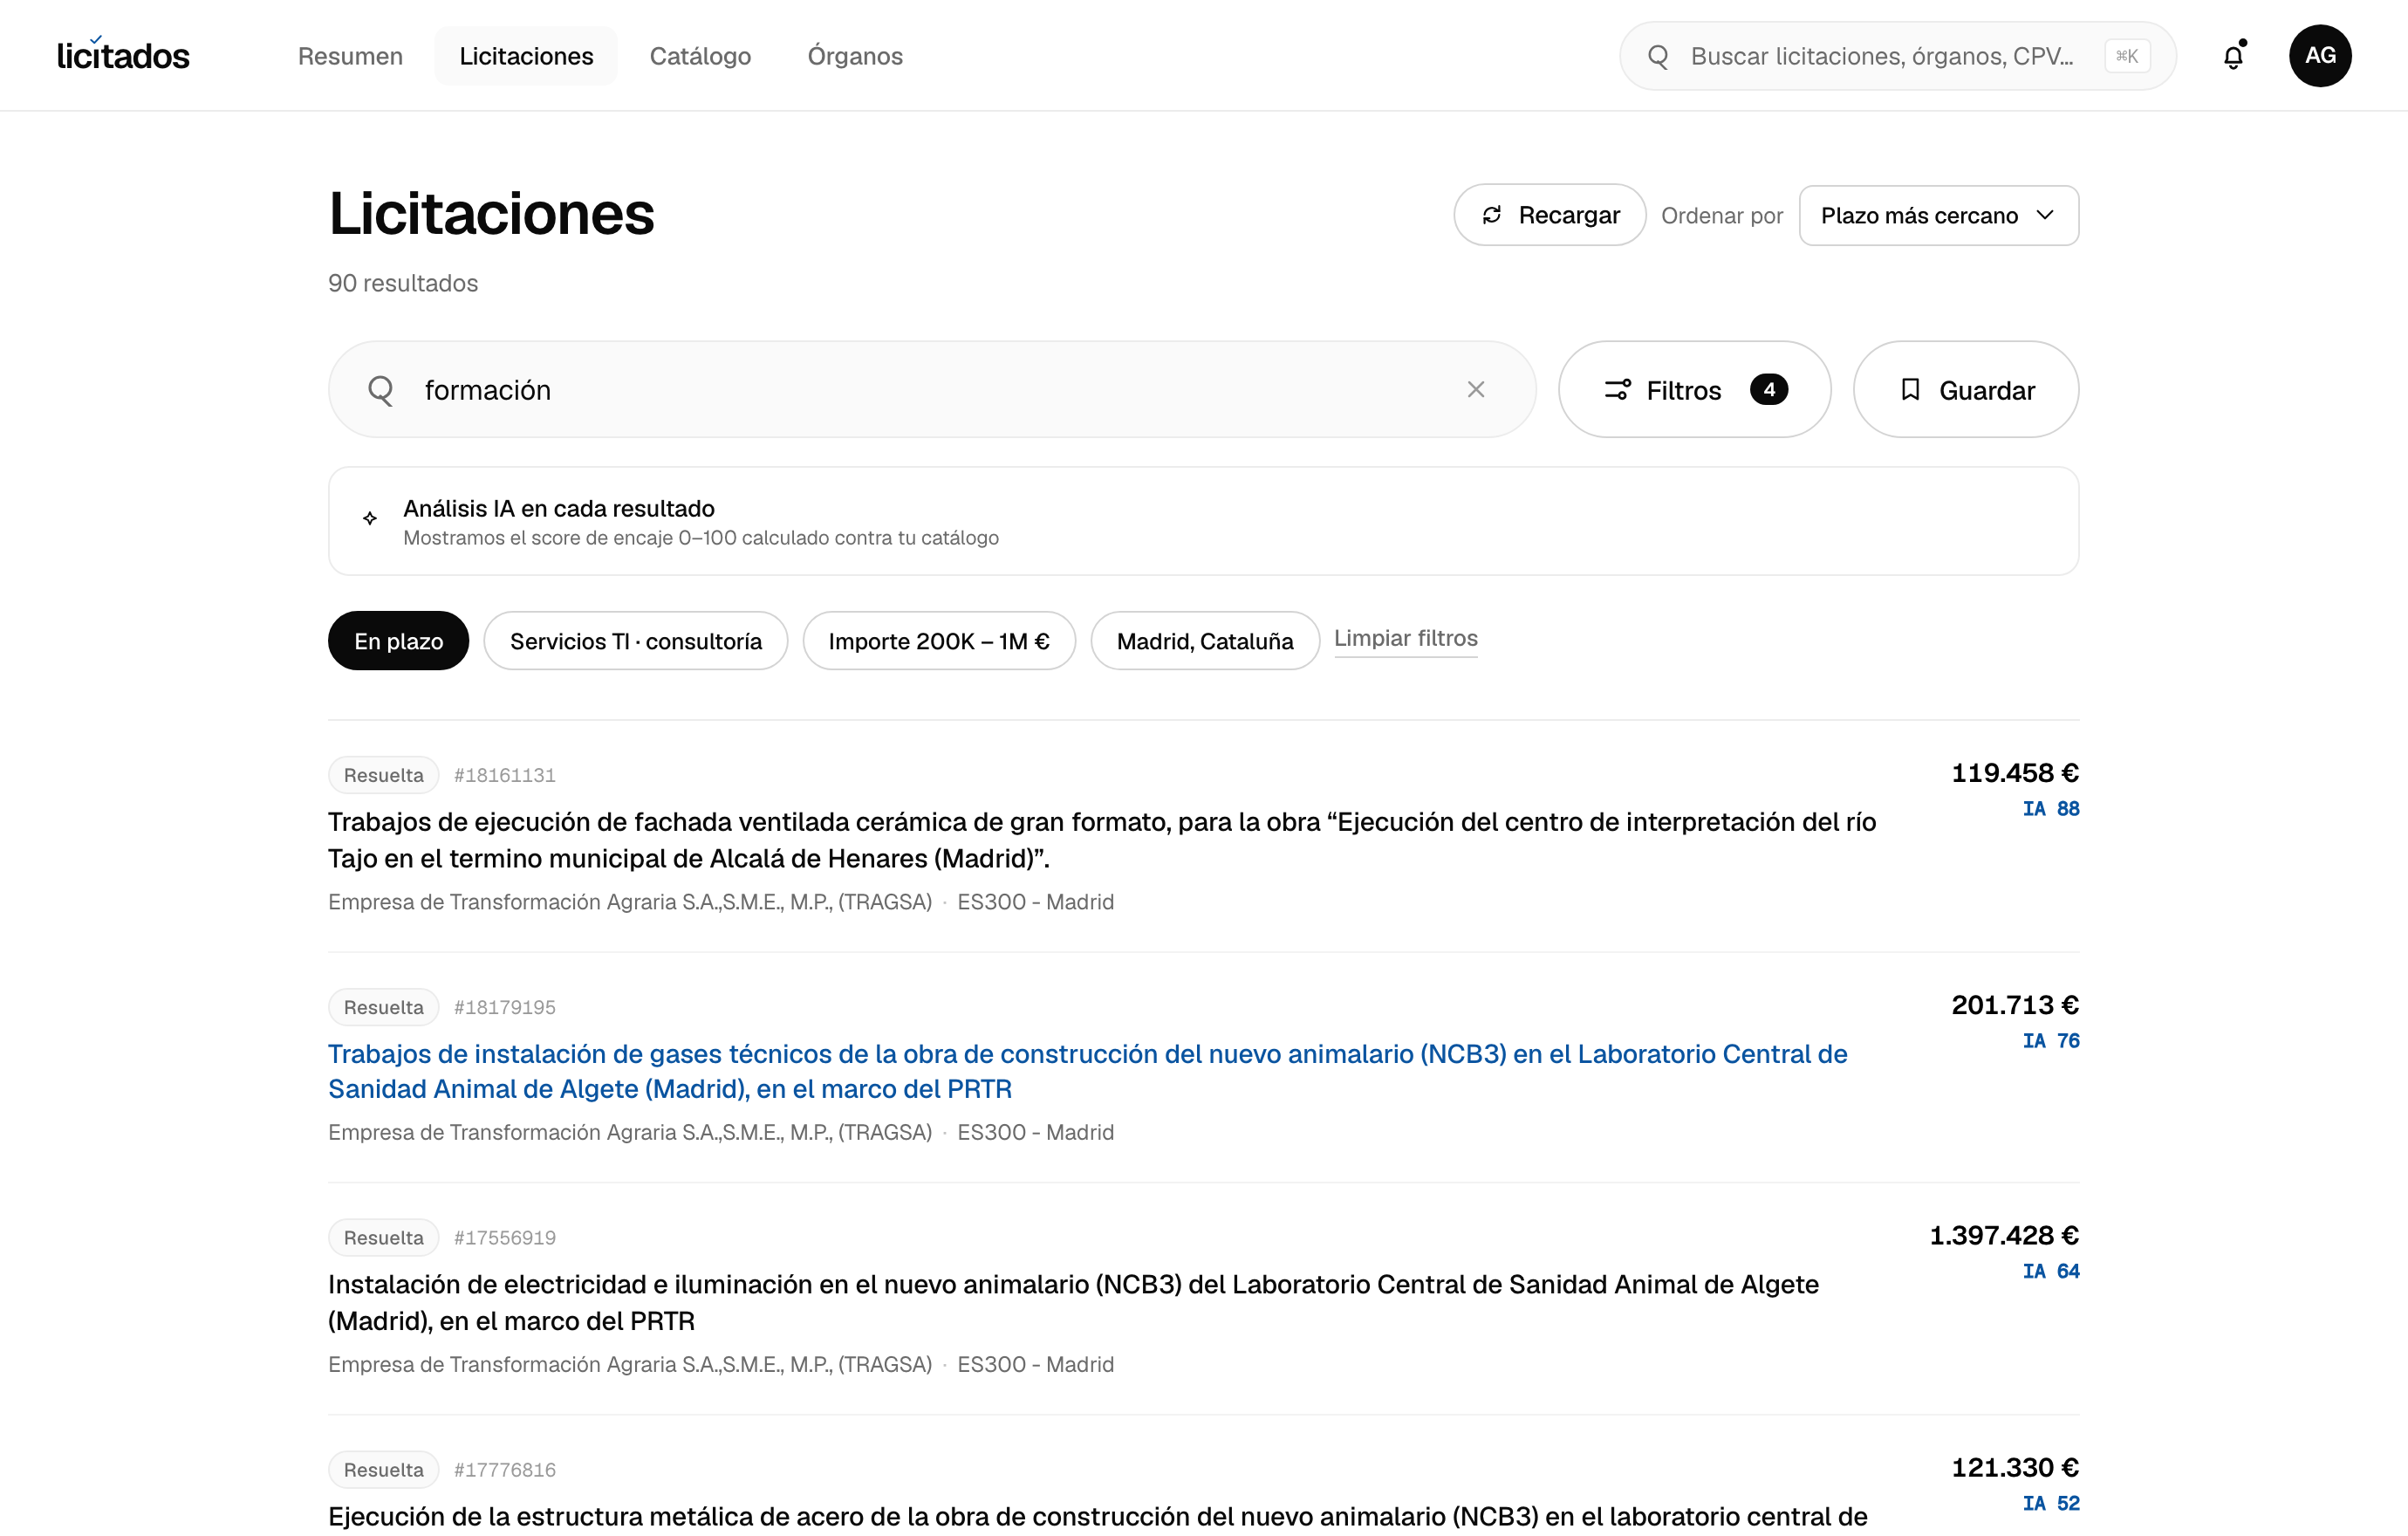Open the fachada ventilada cerámica tender

pyautogui.click(x=1102, y=840)
